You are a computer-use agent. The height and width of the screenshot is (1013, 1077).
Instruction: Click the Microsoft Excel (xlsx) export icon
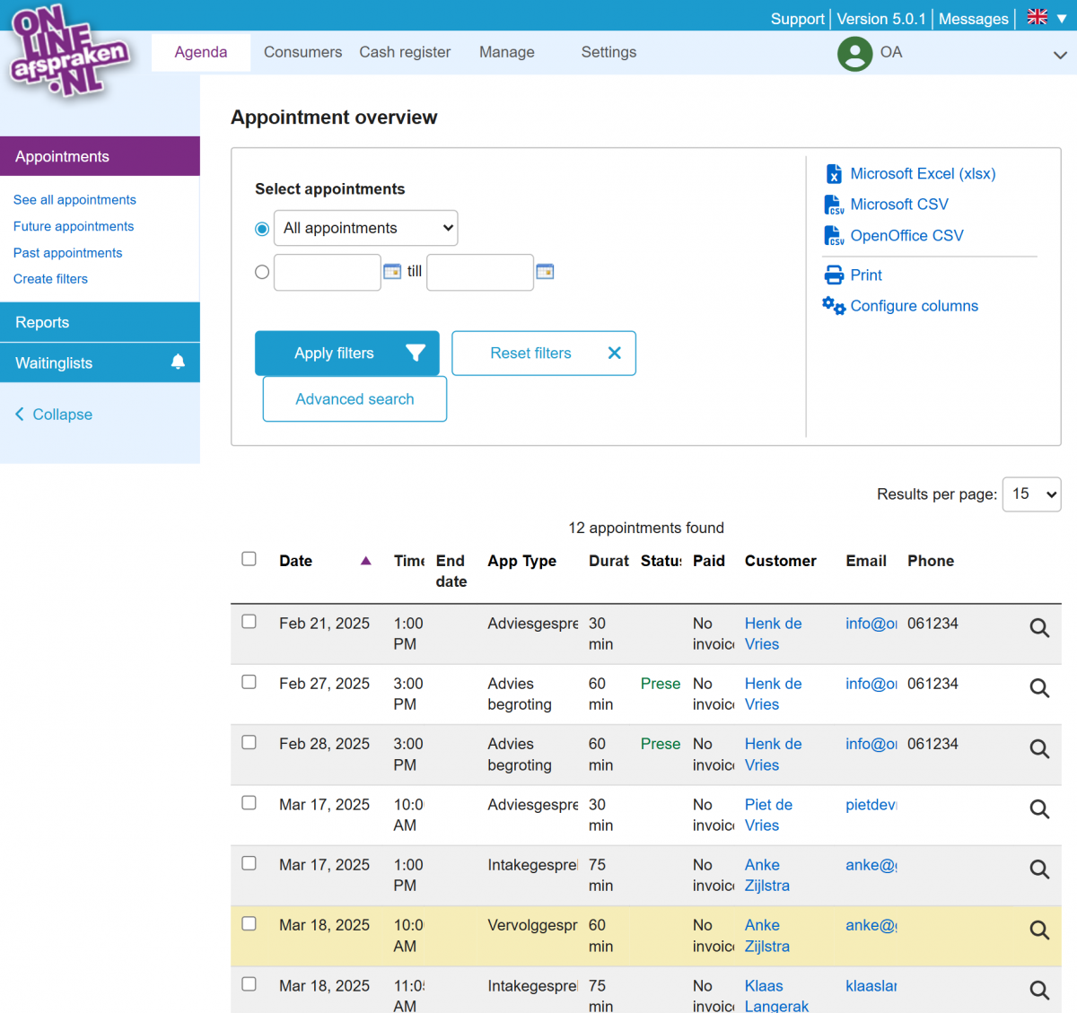pyautogui.click(x=834, y=174)
